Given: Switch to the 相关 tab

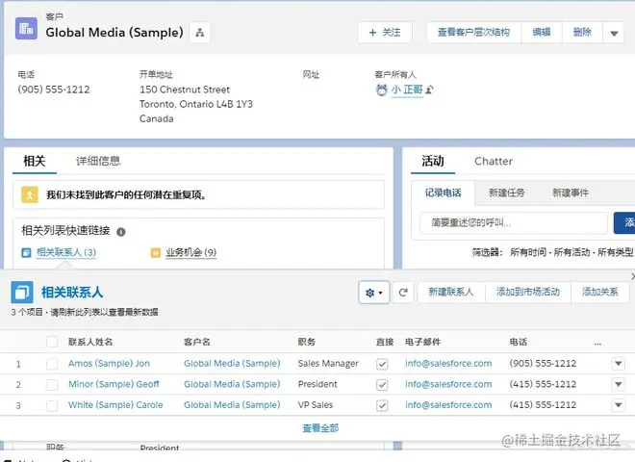Looking at the screenshot, I should [x=35, y=162].
